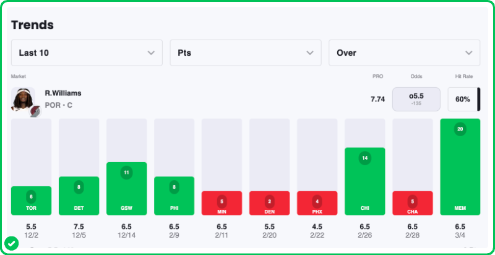Click the 20-point badge on MEM bar
The height and width of the screenshot is (255, 495).
460,129
